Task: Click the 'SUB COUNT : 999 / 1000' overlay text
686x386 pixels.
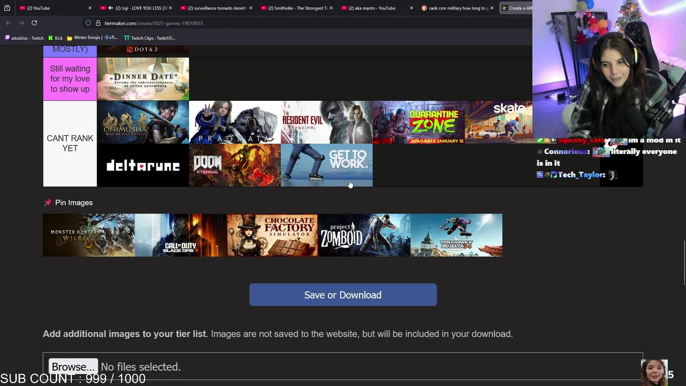Action: (x=73, y=378)
